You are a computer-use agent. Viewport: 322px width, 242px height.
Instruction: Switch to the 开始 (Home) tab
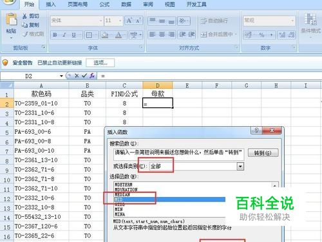tap(29, 5)
